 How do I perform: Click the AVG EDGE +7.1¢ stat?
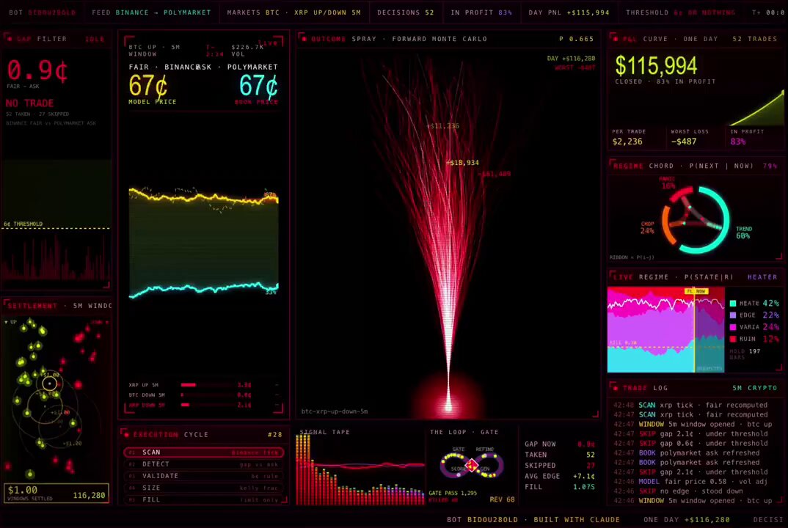pos(560,476)
